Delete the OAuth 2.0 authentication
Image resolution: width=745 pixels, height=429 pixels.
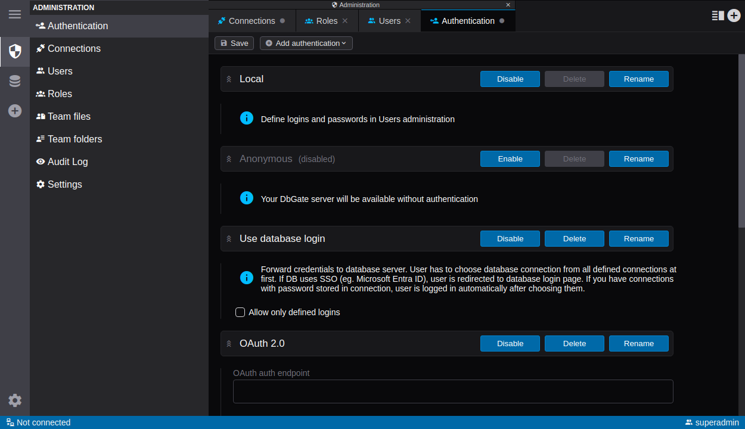point(574,344)
